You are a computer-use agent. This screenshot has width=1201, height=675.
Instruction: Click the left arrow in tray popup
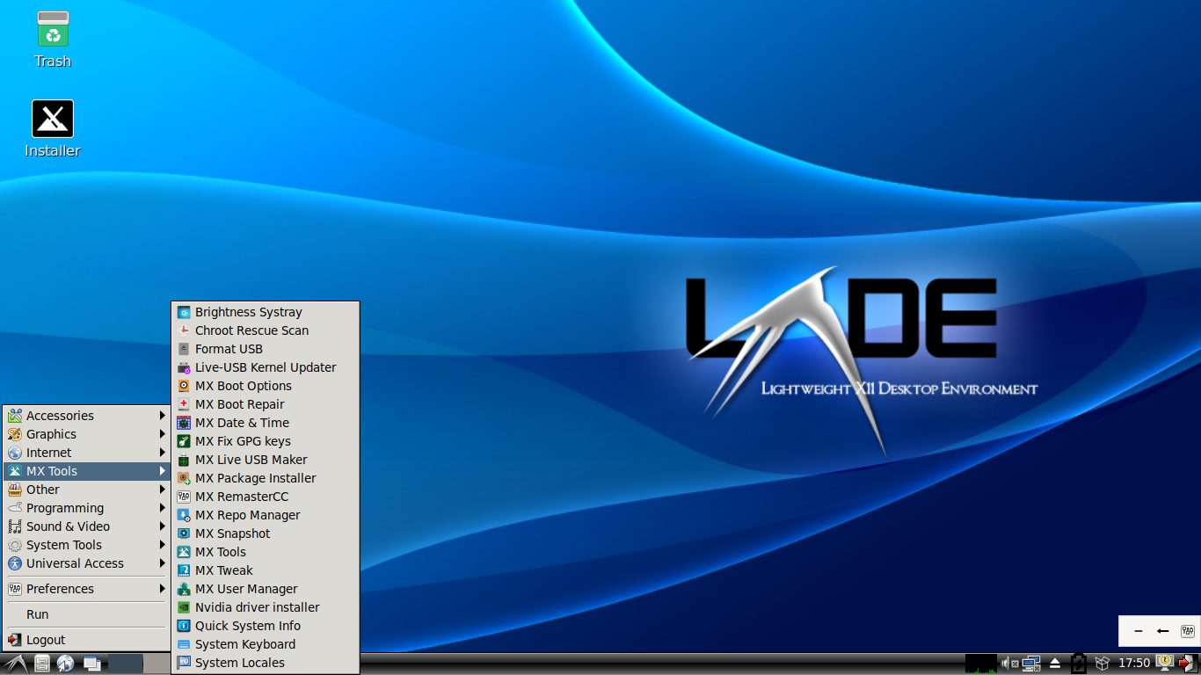click(1162, 631)
